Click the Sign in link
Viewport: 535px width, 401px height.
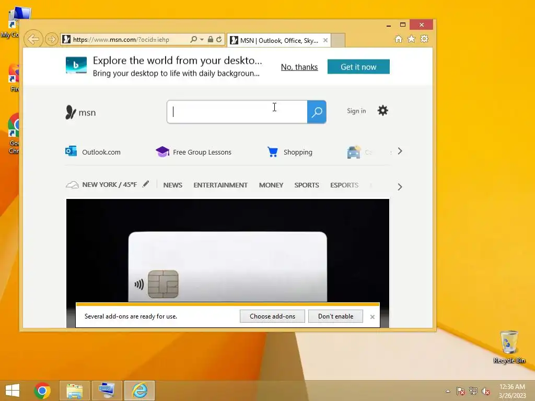point(356,111)
